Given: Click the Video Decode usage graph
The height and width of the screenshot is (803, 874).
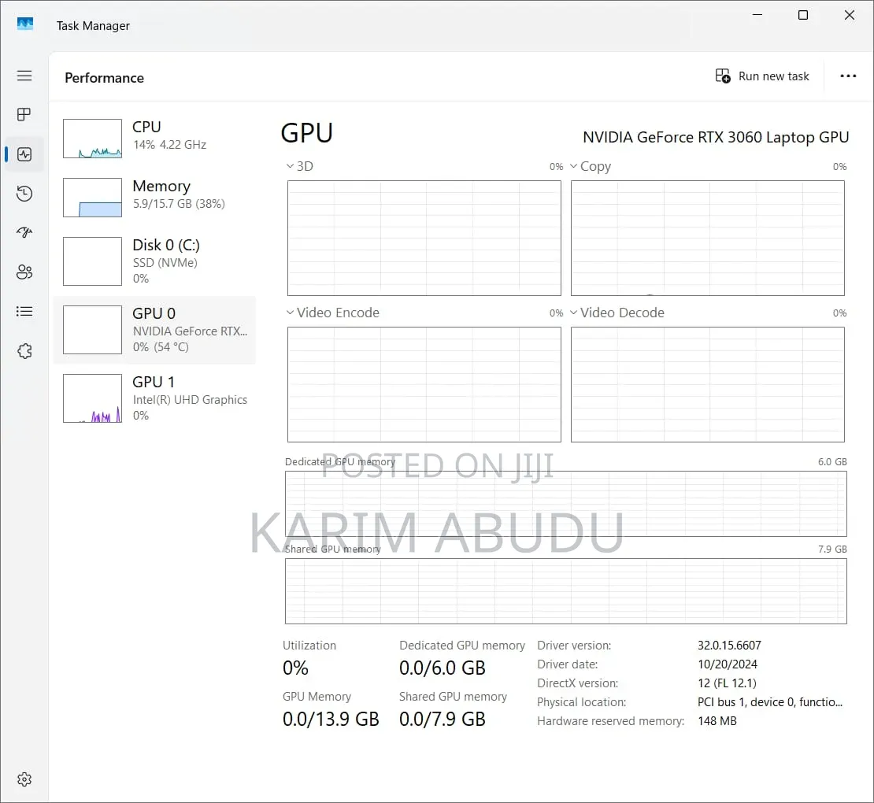Looking at the screenshot, I should pos(708,384).
